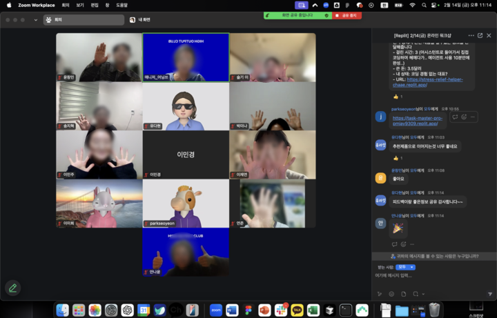Select the '이민경' participant video tile

[x=186, y=155]
